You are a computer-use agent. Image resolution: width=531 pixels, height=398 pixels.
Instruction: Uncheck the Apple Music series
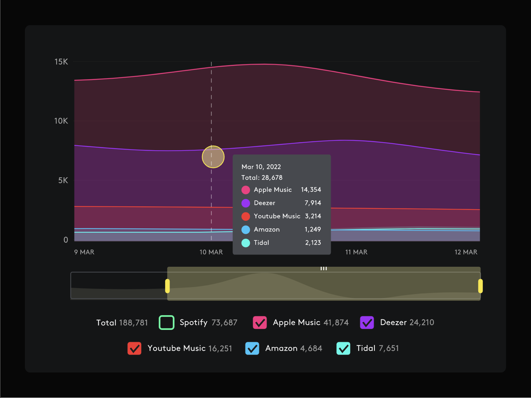(260, 323)
